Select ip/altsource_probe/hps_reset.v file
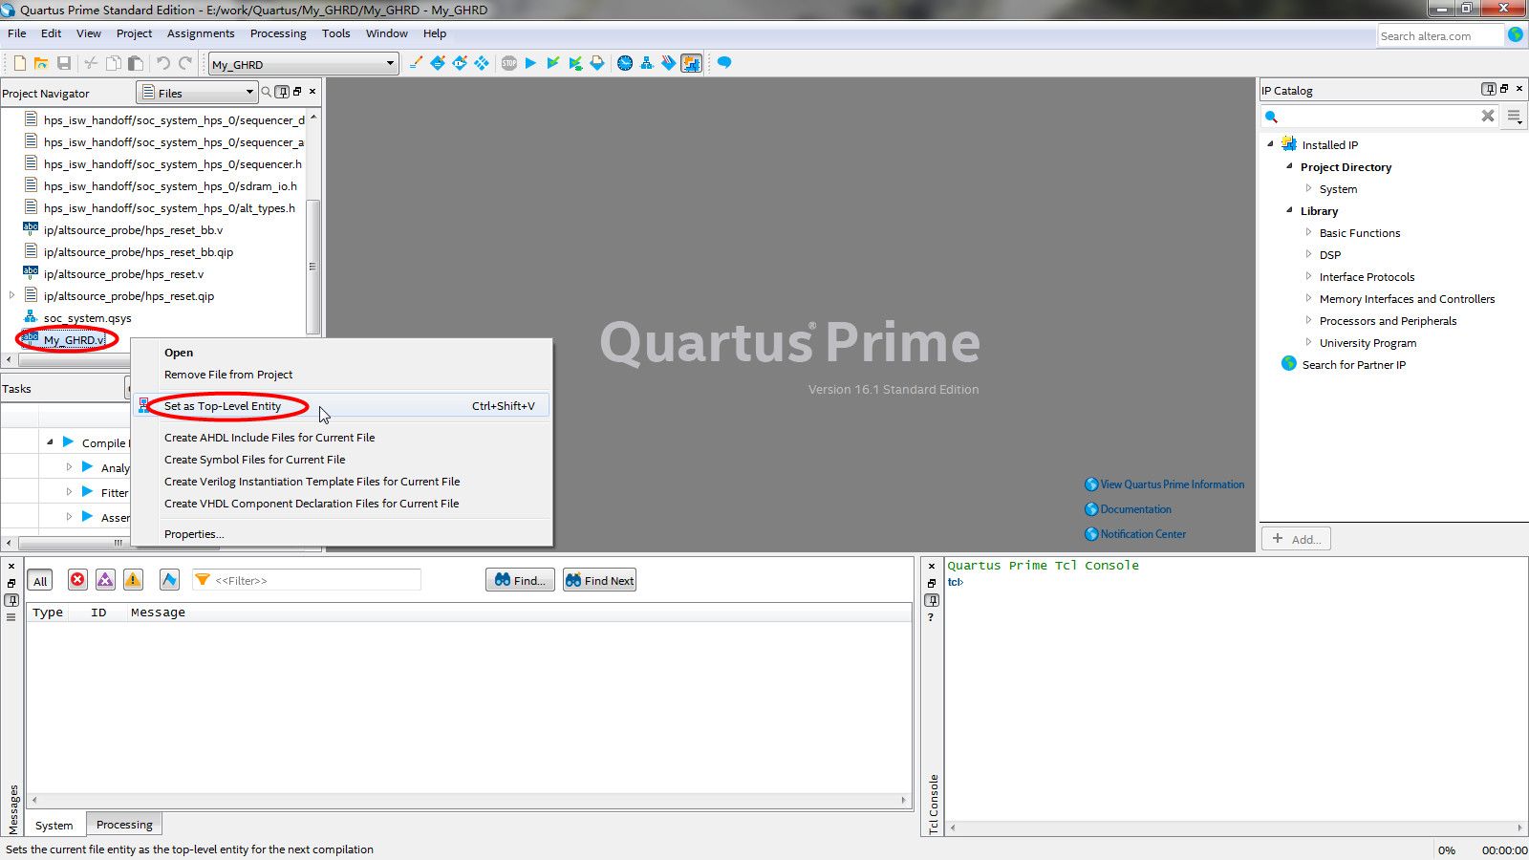 (x=123, y=274)
